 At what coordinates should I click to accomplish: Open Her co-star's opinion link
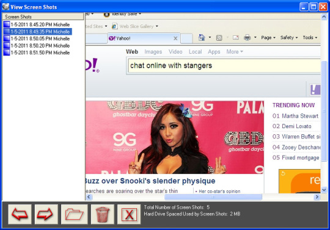[219, 191]
